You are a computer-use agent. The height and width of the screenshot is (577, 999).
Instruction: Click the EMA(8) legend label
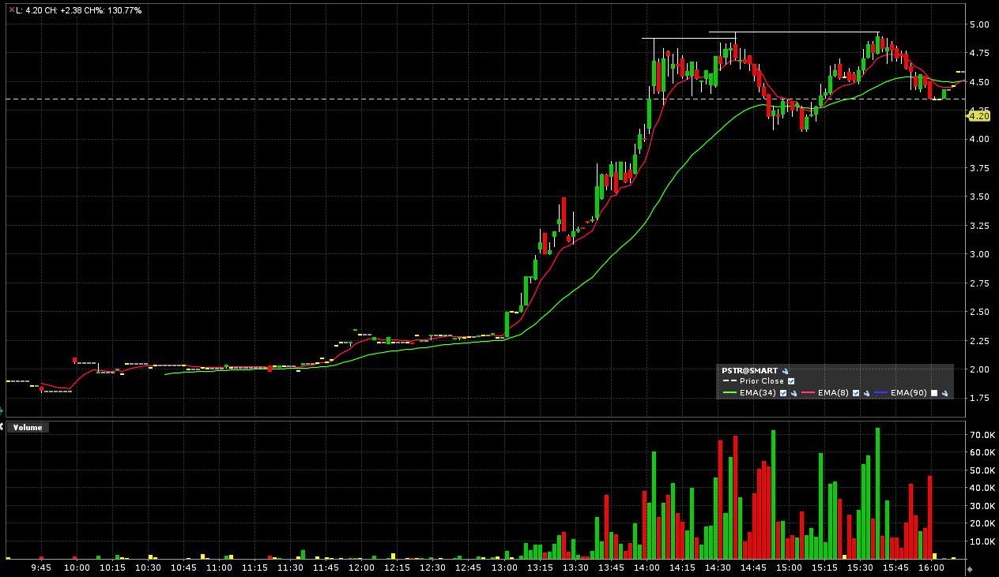tap(833, 393)
